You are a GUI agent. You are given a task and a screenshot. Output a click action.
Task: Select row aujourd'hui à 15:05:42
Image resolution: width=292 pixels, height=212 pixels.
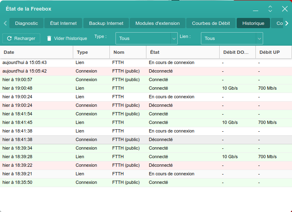tap(146, 71)
